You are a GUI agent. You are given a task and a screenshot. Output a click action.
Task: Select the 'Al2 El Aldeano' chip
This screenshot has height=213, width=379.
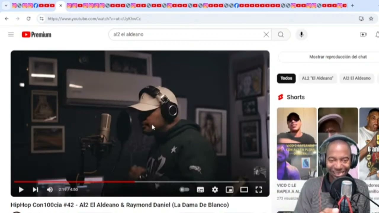pos(356,78)
